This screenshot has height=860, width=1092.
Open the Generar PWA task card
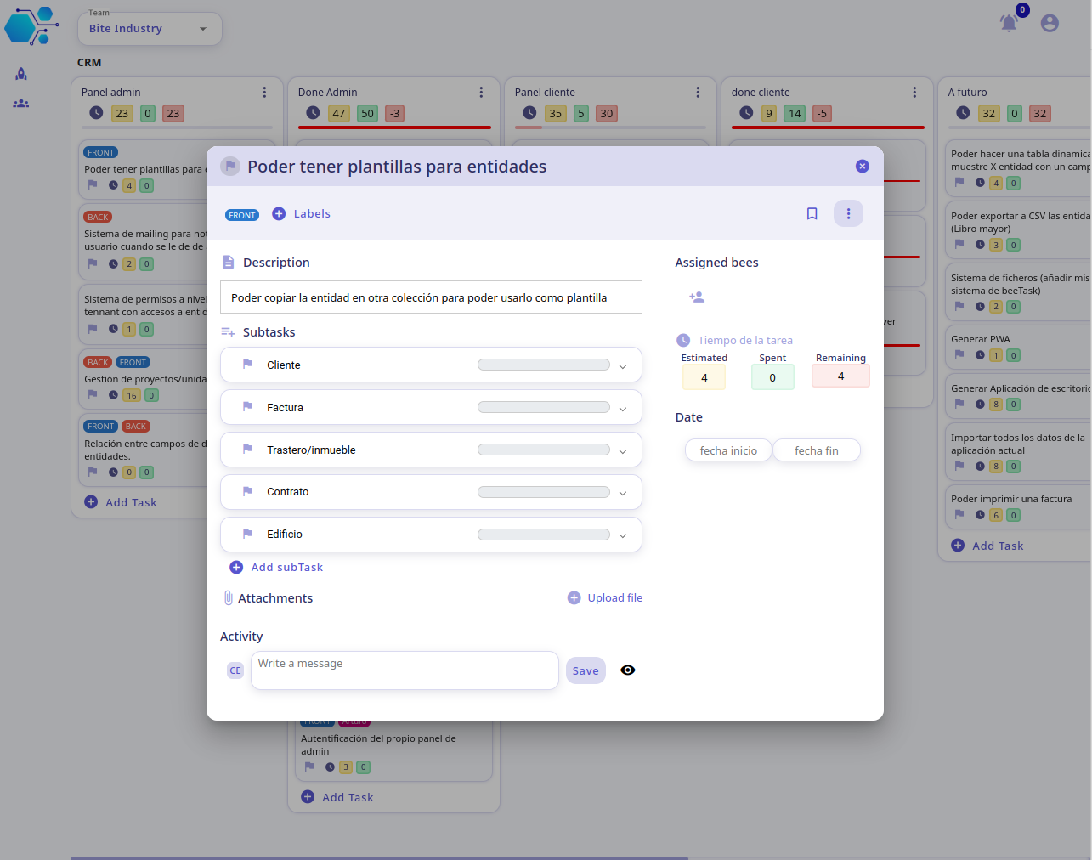[x=1019, y=347]
